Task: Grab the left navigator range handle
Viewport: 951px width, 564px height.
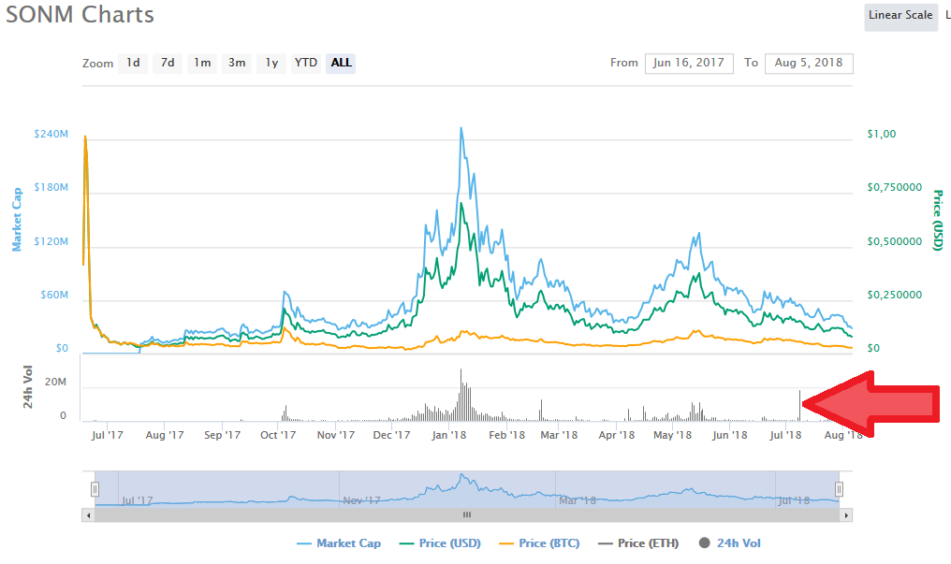Action: click(x=95, y=489)
